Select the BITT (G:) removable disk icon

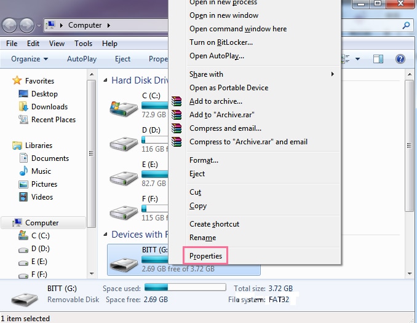(124, 264)
